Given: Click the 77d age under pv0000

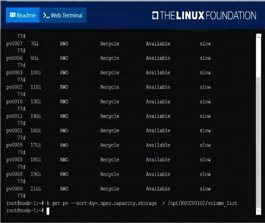Looking at the screenshot, I should [x=21, y=196].
